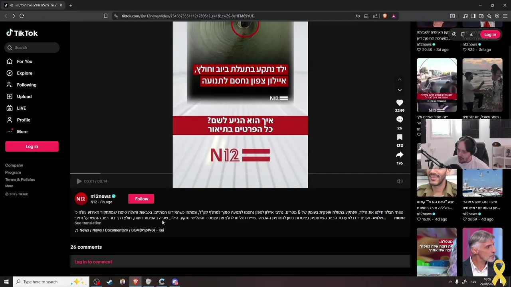Go to previous video with up chevron

point(400,79)
